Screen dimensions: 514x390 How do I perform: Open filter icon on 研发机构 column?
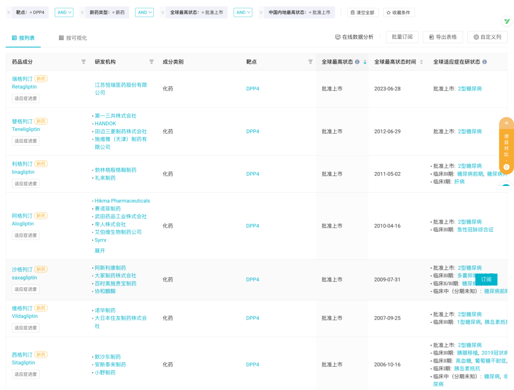coord(151,62)
